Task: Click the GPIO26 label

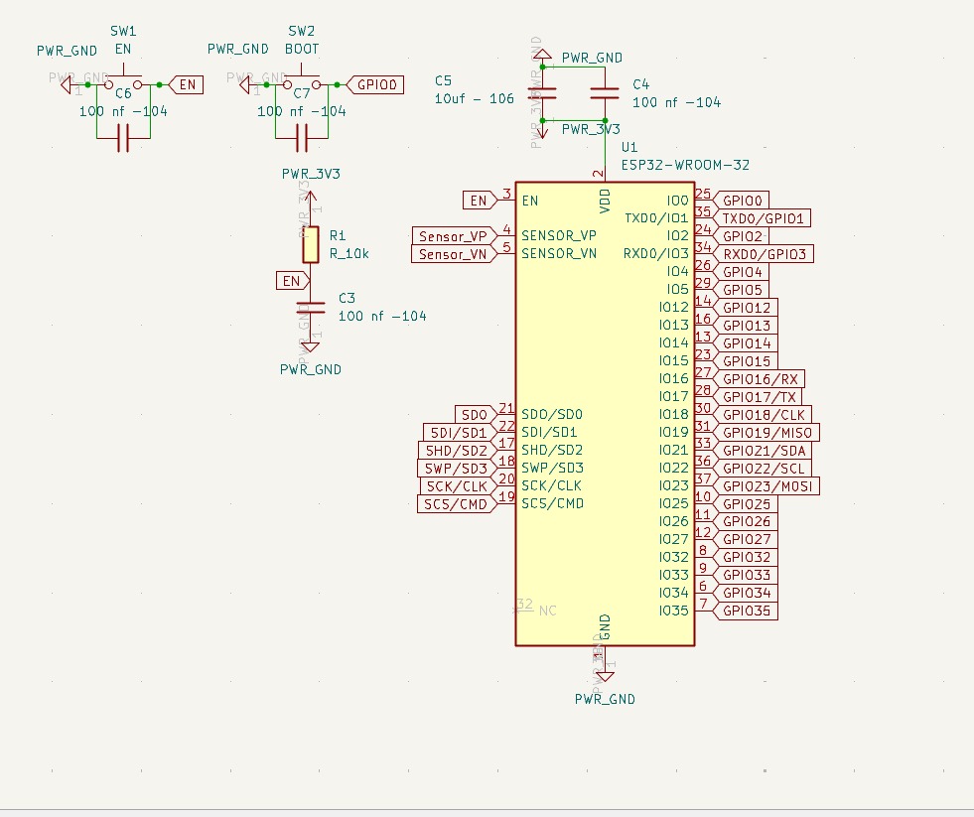Action: [x=745, y=522]
